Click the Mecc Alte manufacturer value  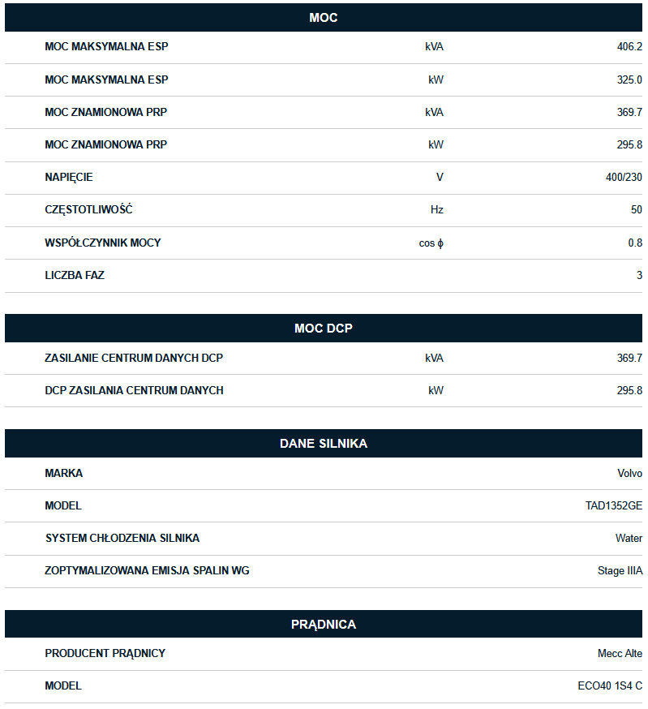(620, 653)
